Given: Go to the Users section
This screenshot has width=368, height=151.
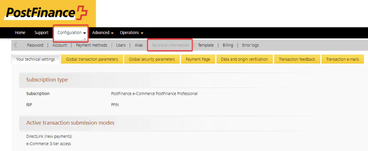Looking at the screenshot, I should (x=121, y=45).
